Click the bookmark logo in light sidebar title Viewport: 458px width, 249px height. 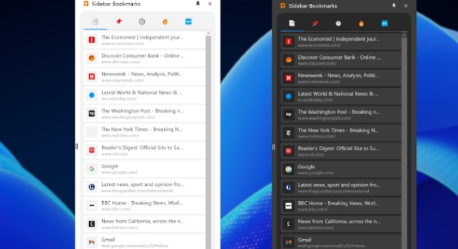(86, 4)
